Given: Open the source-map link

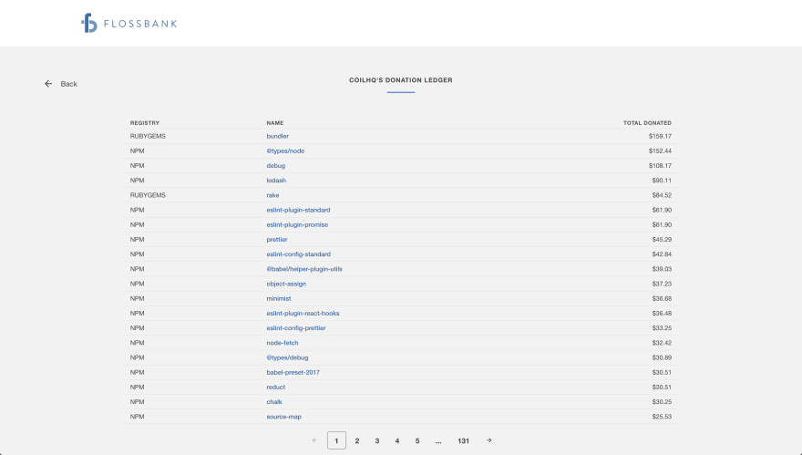Looking at the screenshot, I should pos(283,417).
